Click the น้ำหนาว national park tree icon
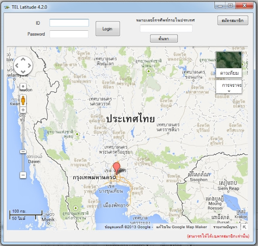The image size is (258, 246). [x=149, y=71]
